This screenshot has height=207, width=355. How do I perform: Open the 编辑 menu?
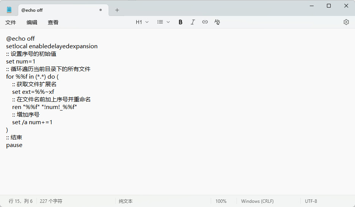pyautogui.click(x=32, y=22)
